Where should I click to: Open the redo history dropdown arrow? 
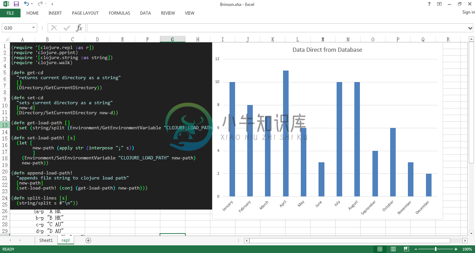46,4
